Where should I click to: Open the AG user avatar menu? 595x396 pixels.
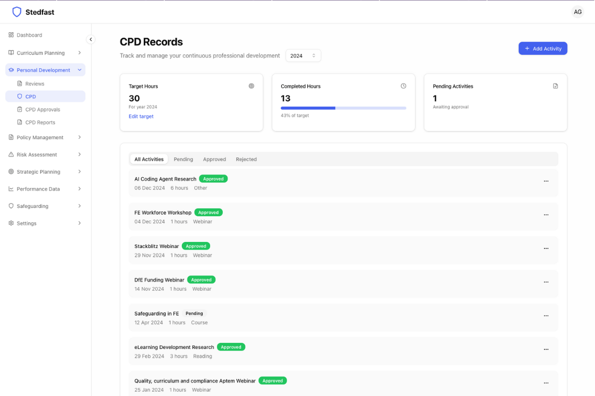(577, 12)
